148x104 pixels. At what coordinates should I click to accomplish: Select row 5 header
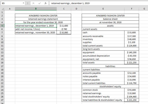[x=2, y=26]
